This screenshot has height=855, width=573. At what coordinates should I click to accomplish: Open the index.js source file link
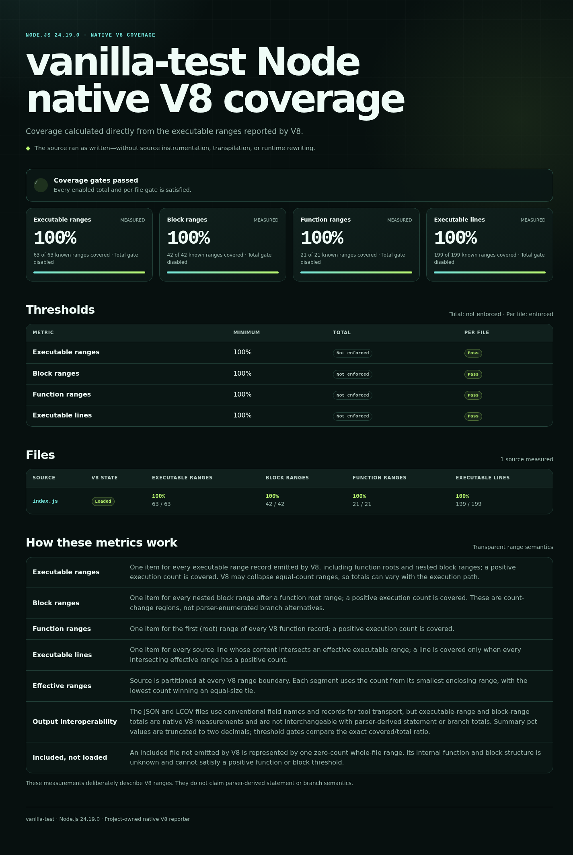click(x=45, y=501)
